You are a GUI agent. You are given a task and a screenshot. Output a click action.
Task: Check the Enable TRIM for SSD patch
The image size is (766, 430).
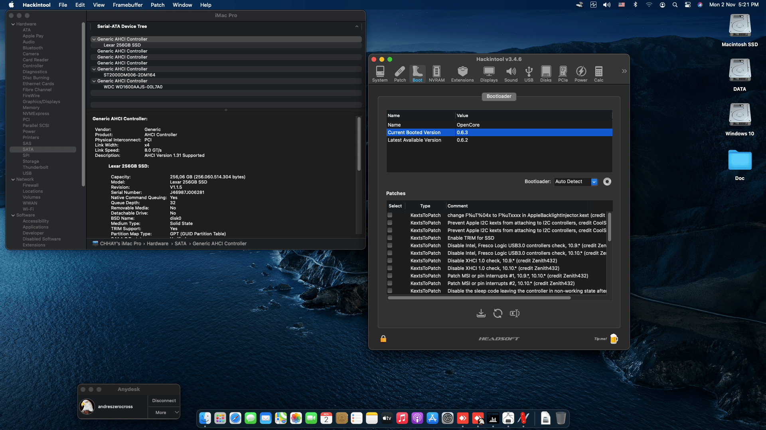(x=390, y=238)
